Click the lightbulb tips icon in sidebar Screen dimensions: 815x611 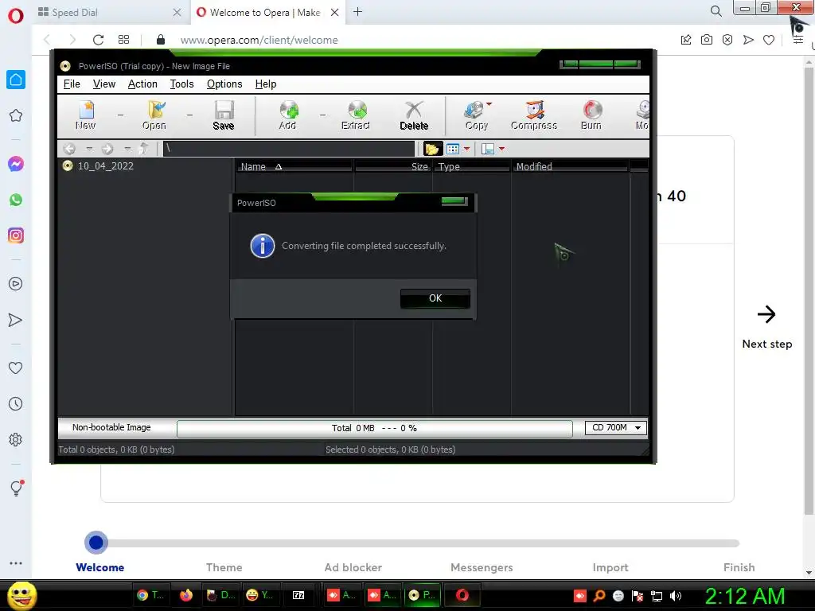16,488
